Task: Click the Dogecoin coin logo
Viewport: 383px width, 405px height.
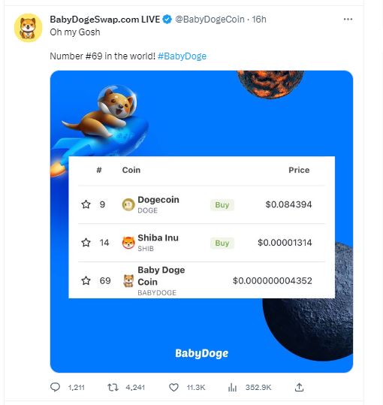Action: tap(128, 204)
